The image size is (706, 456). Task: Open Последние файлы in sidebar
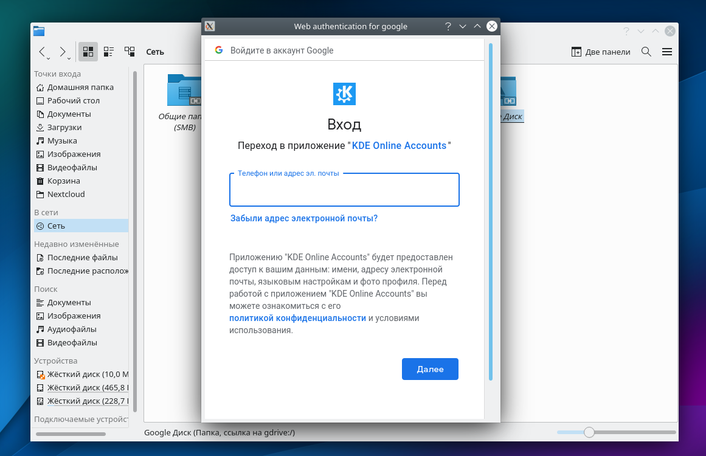coord(81,257)
